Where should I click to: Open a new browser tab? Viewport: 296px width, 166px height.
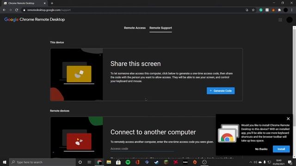point(52,3)
